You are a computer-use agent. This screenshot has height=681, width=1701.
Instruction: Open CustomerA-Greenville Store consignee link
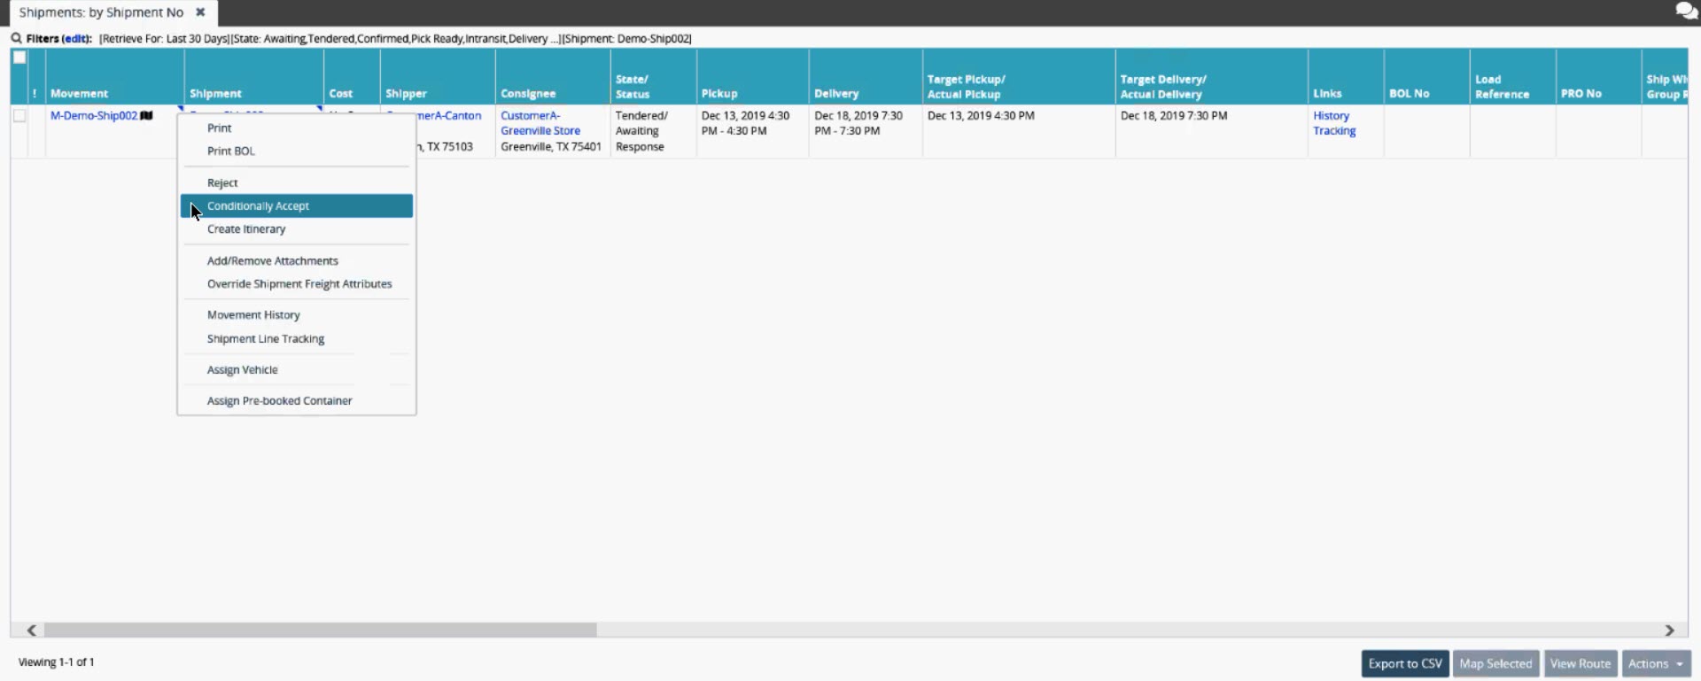pos(540,123)
